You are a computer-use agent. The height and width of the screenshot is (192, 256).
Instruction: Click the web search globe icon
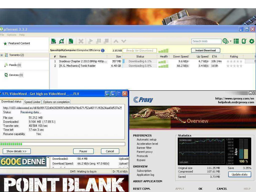click(x=225, y=41)
